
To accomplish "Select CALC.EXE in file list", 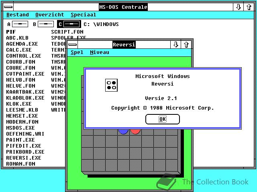I will pos(19,50).
